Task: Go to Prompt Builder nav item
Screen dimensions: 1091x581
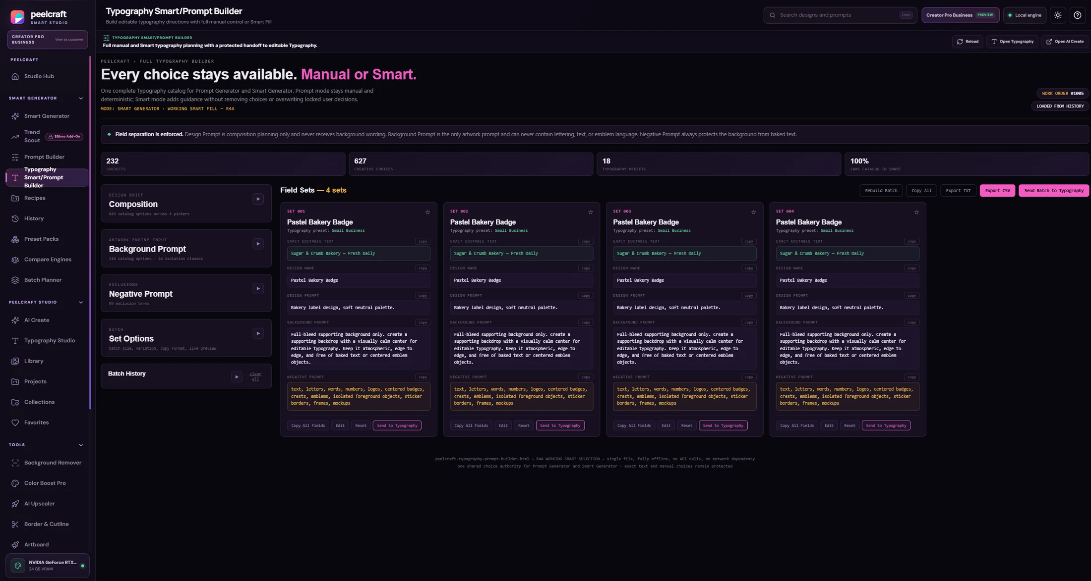Action: point(47,157)
